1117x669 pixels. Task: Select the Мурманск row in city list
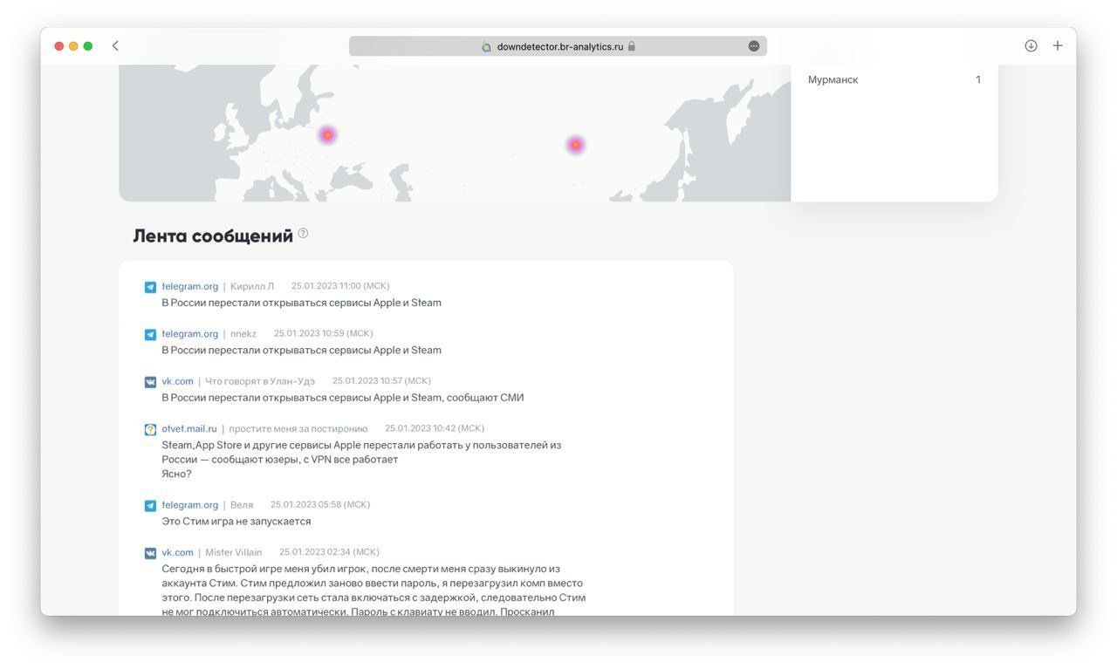click(x=894, y=79)
